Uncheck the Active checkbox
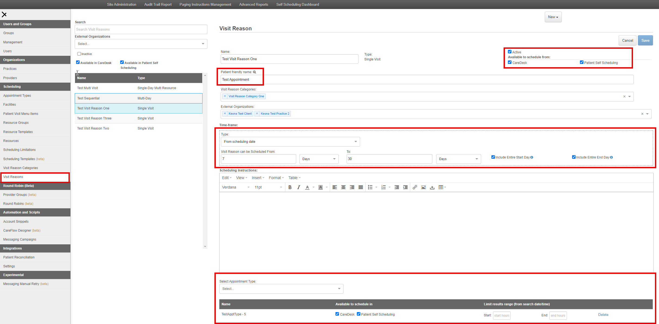Viewport: 659px width, 324px height. click(x=510, y=52)
